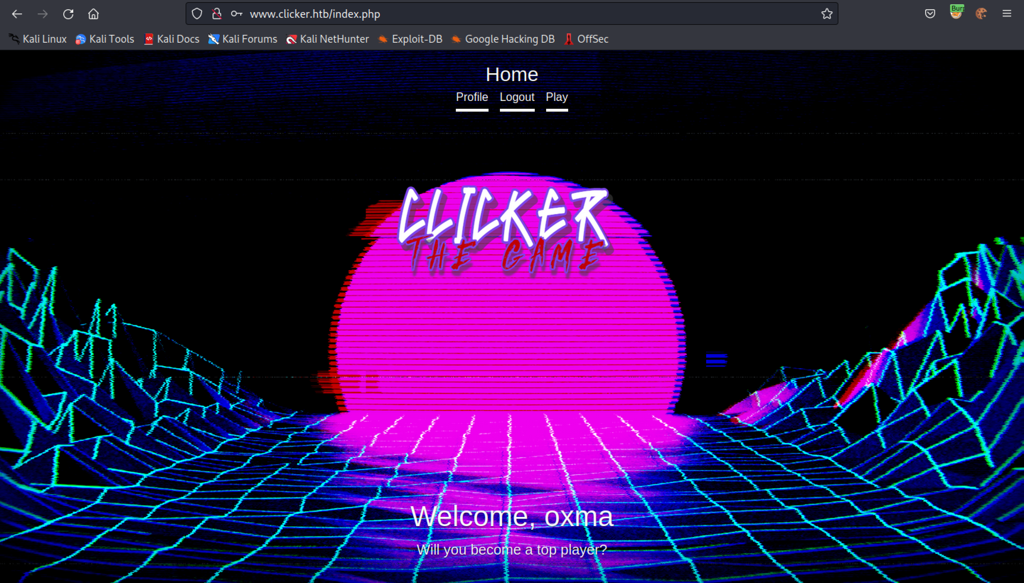Click the Logout navigation link

517,97
